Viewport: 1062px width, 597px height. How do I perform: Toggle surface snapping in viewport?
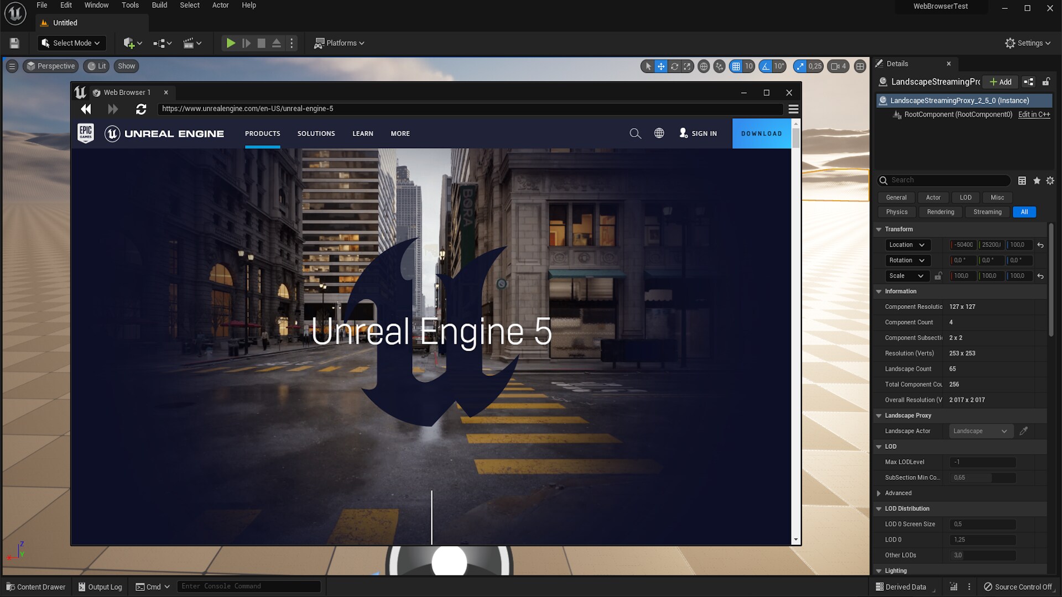(719, 66)
